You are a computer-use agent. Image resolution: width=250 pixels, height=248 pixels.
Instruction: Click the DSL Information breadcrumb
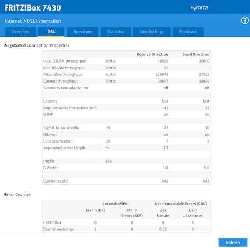pos(44,21)
